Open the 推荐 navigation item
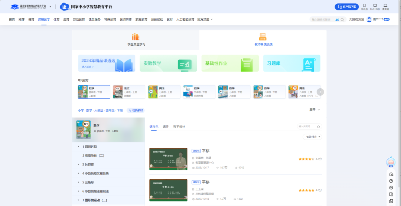This screenshot has width=401, height=206. click(x=22, y=19)
